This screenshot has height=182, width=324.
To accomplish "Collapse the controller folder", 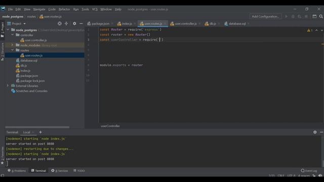I will click(12, 35).
